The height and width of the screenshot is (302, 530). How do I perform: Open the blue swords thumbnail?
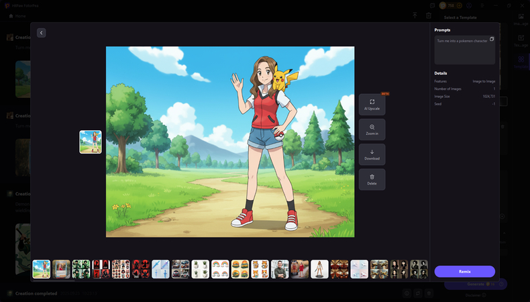coord(160,269)
